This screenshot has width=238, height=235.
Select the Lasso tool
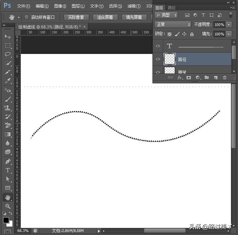click(x=8, y=54)
